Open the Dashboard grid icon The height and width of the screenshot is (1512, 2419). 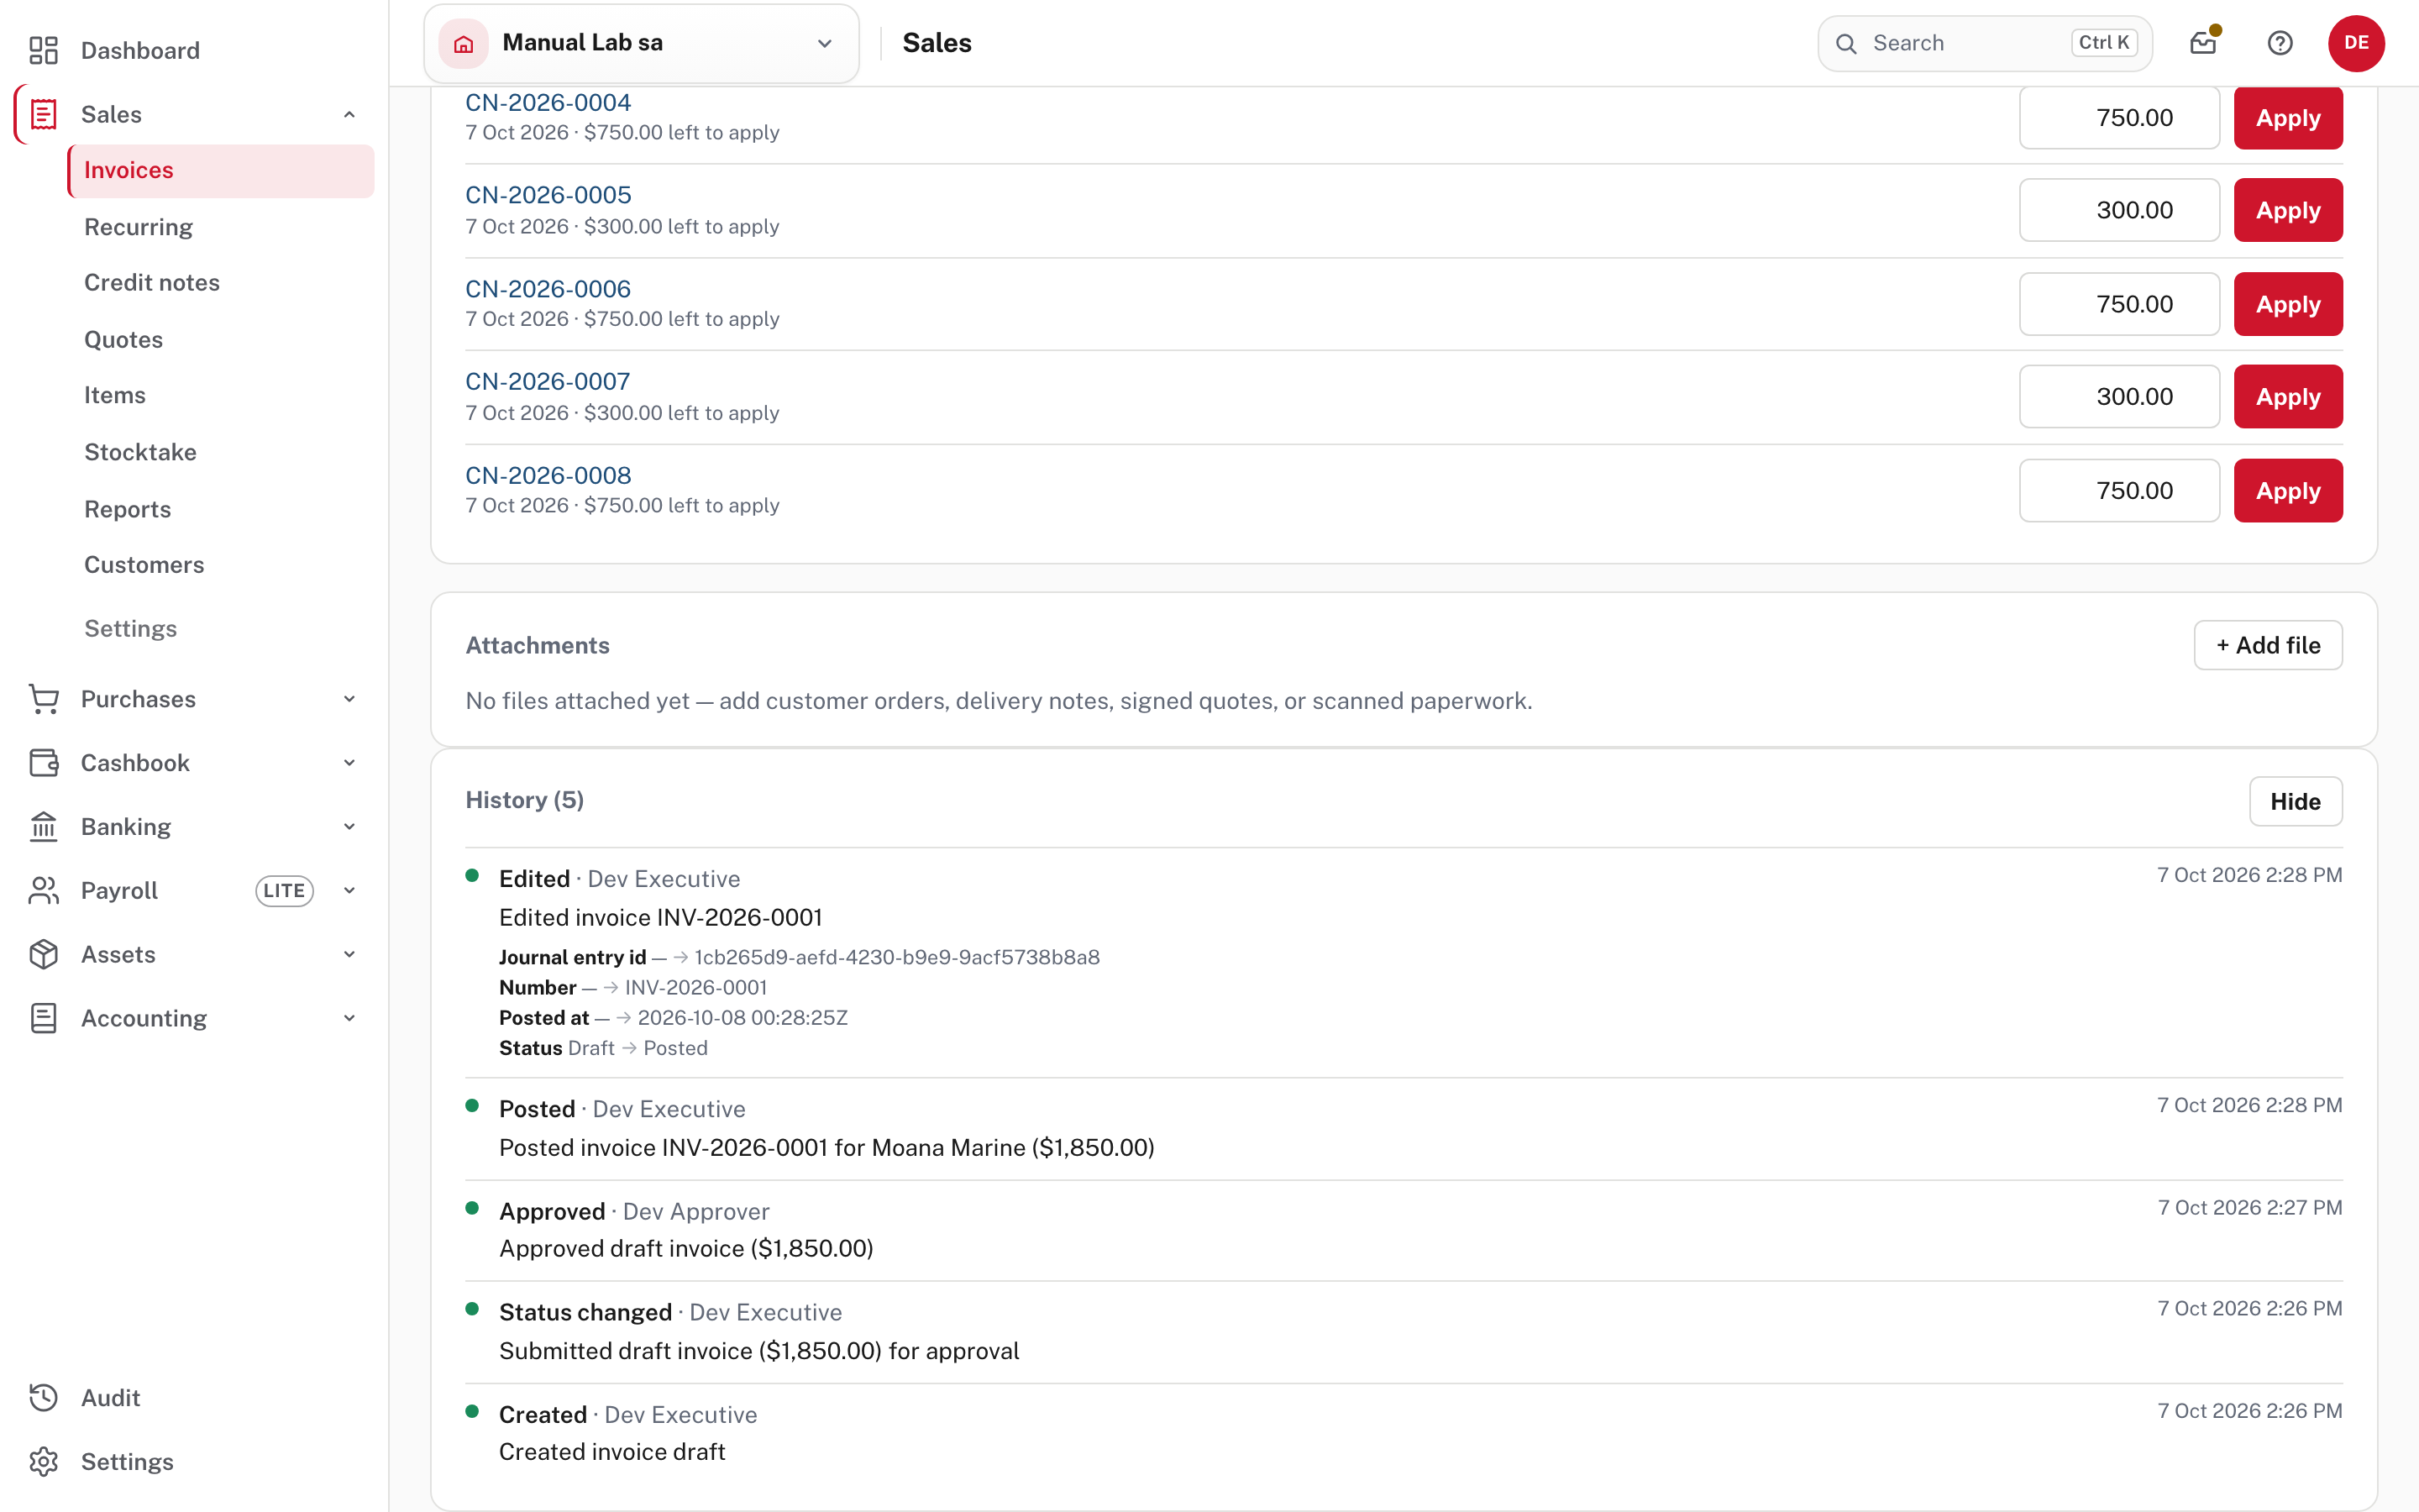(x=43, y=50)
